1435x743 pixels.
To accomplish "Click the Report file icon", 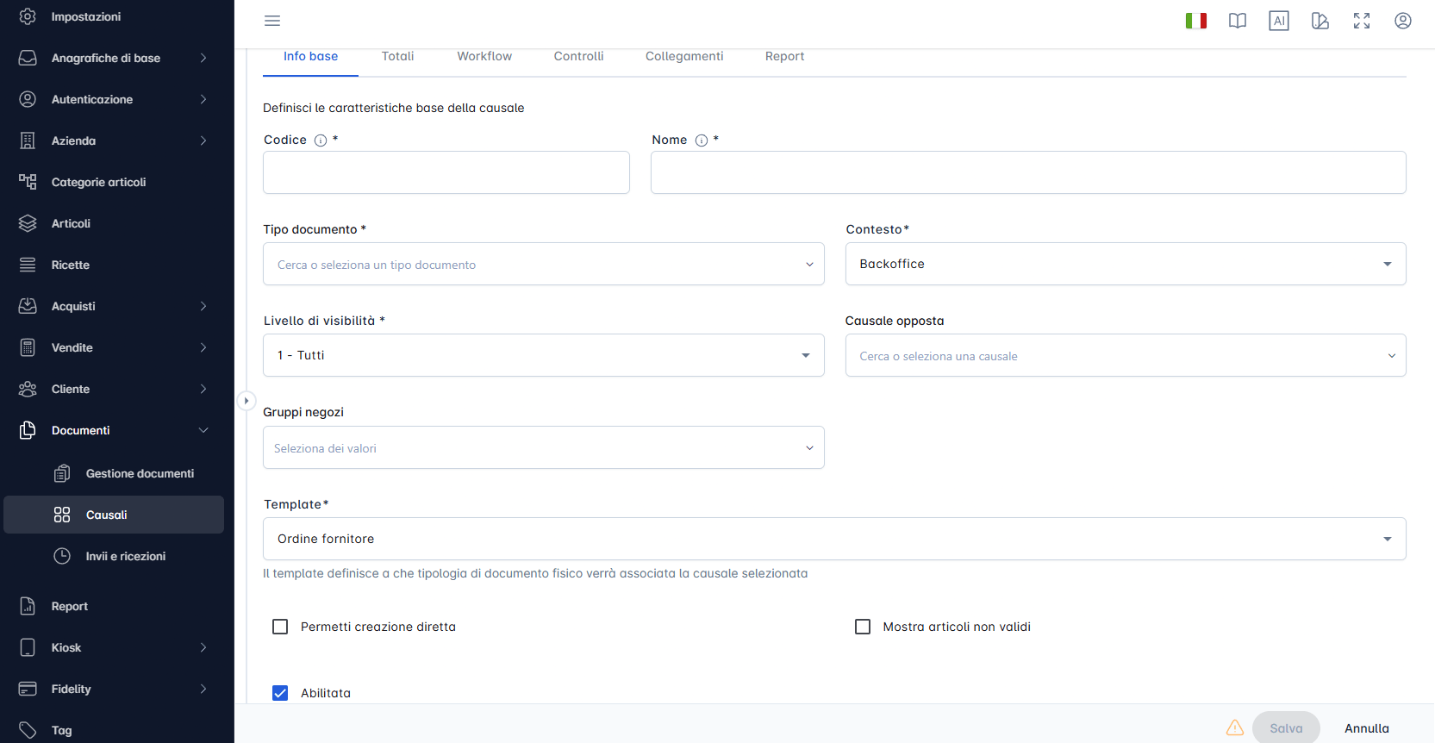I will [28, 606].
